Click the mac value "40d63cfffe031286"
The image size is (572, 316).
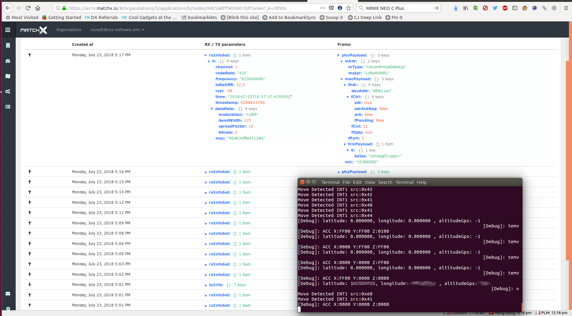click(246, 138)
